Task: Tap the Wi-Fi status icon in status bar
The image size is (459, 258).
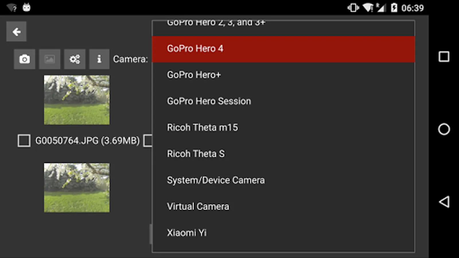Action: (368, 8)
